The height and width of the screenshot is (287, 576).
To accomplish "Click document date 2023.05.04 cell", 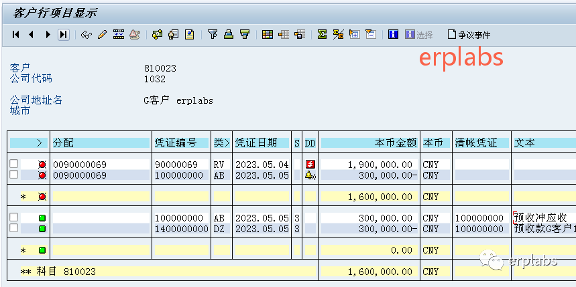I will (262, 165).
